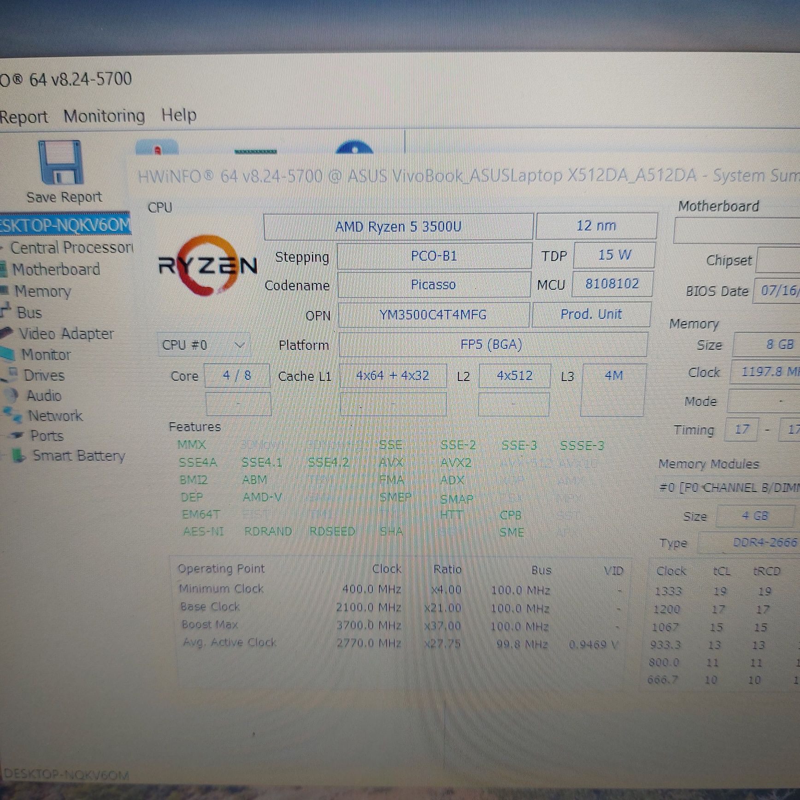Click the OPN value YM3500C4T4MFG
Screen dimensions: 800x800
[x=433, y=315]
